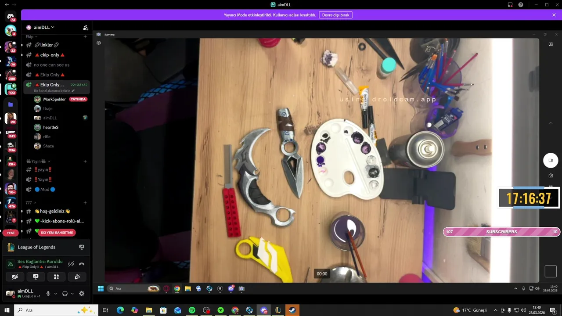Image resolution: width=562 pixels, height=316 pixels.
Task: Open microphone input options arrow
Action: [x=55, y=294]
